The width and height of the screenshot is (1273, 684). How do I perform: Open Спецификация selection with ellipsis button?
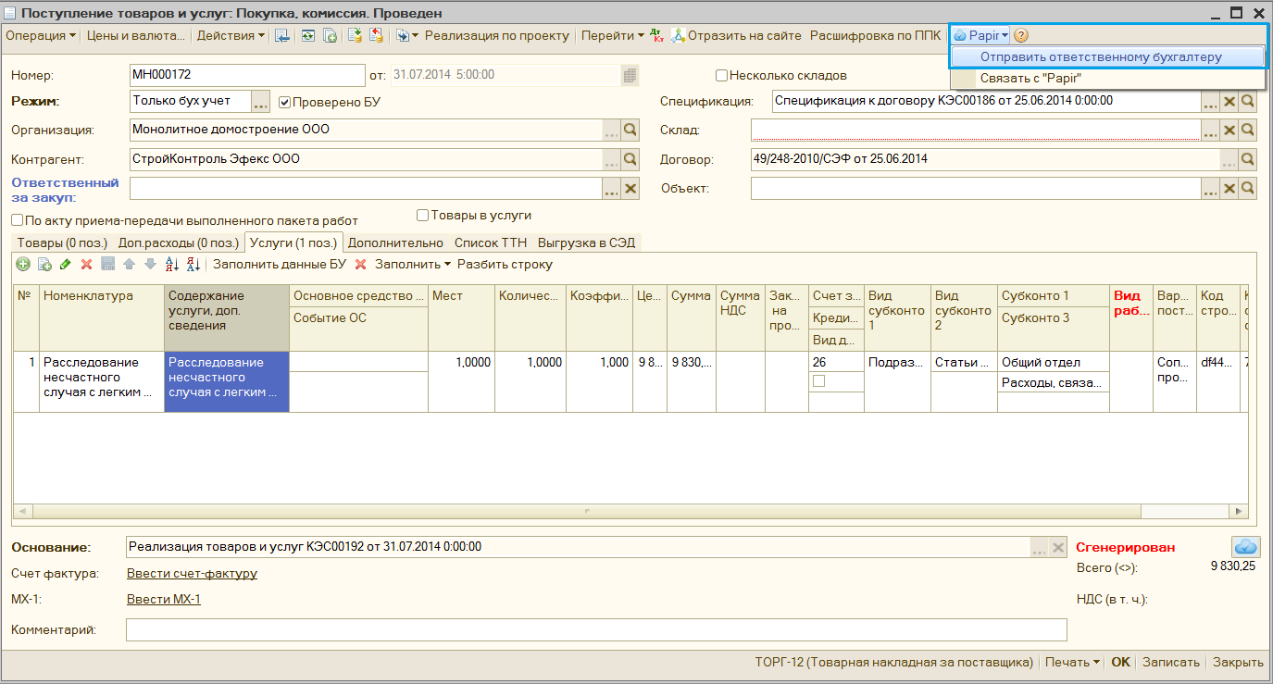click(x=1211, y=102)
